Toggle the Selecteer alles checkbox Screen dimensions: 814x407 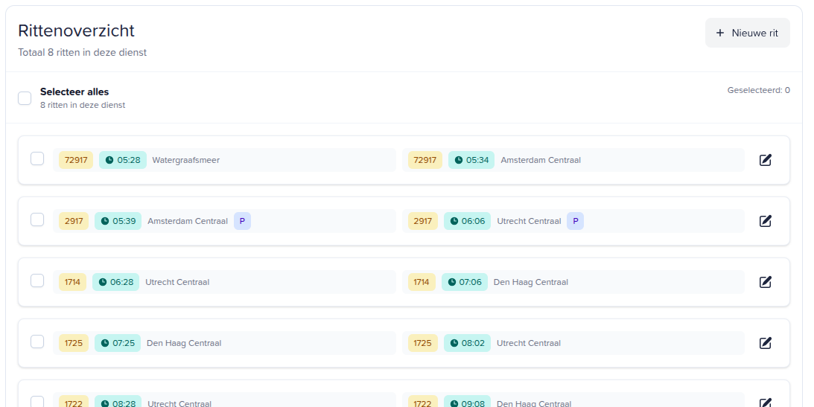coord(25,98)
